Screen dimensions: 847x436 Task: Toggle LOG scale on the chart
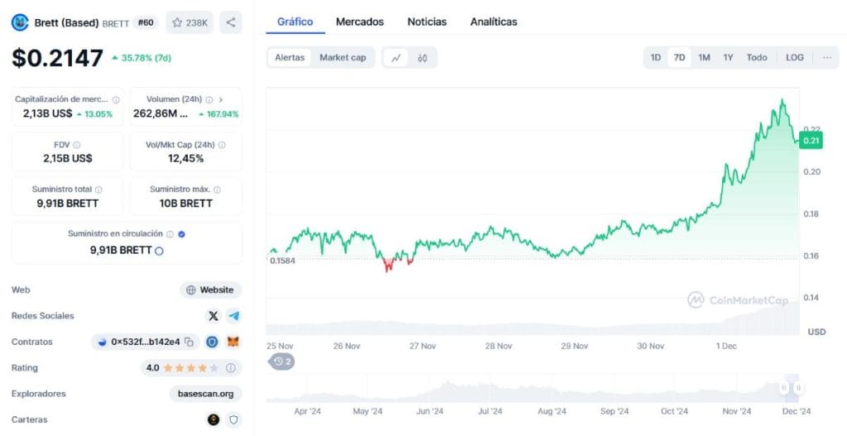[x=794, y=58]
